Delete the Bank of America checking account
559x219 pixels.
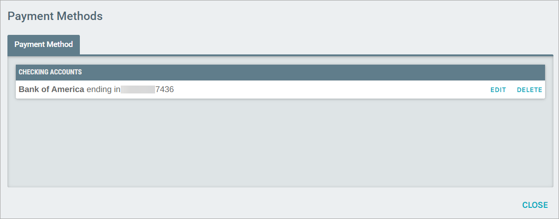pos(530,90)
